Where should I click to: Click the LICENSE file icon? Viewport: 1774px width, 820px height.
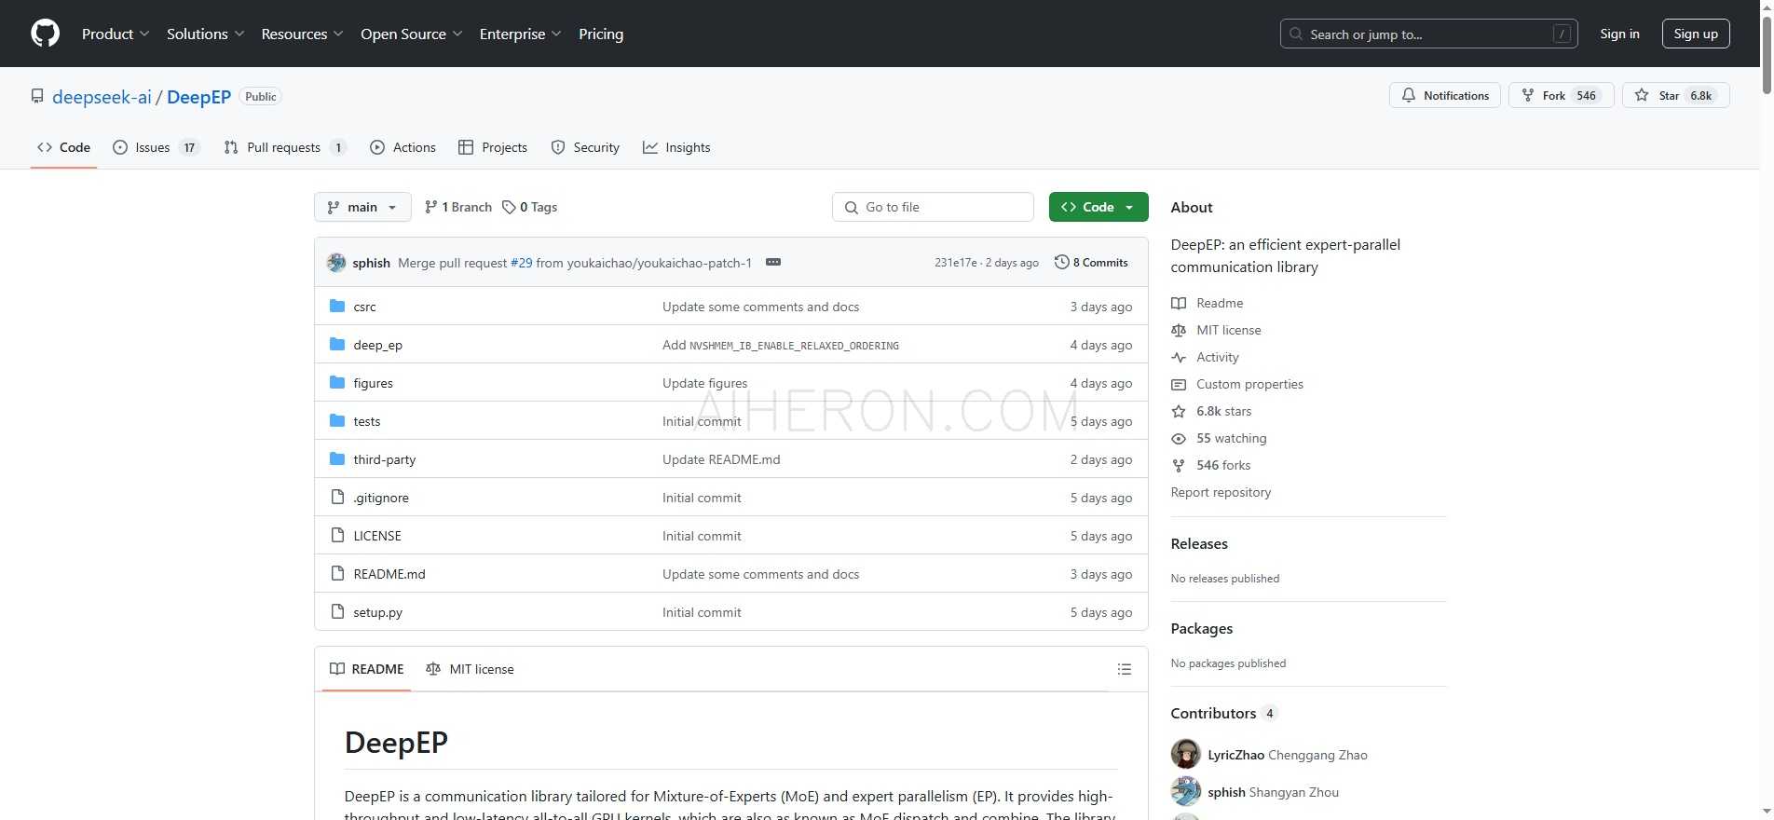337,536
